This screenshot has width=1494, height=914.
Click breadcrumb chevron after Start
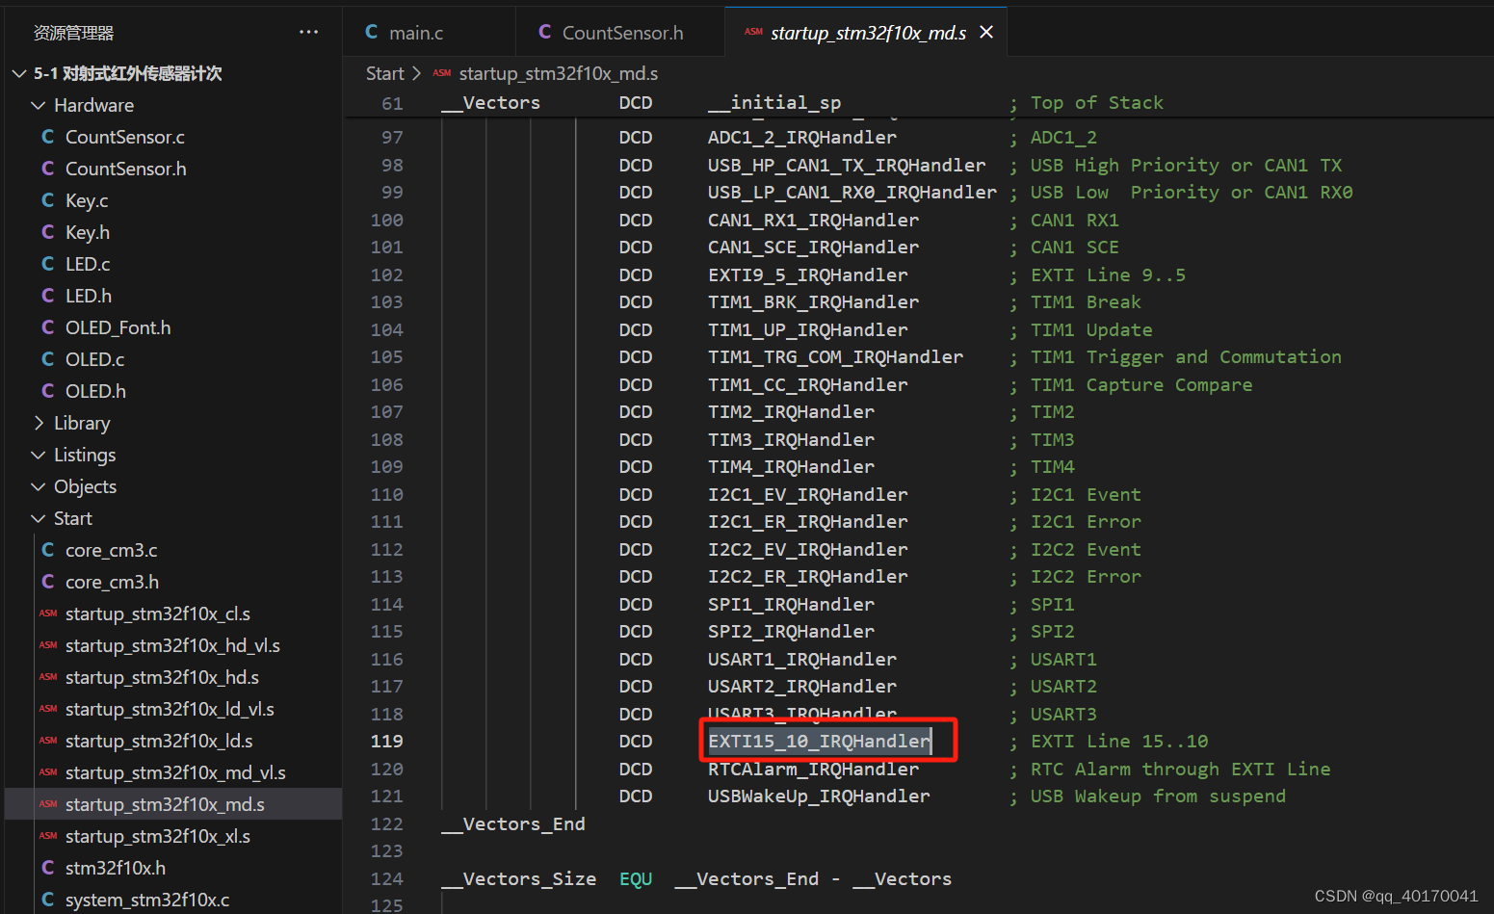[x=416, y=73]
